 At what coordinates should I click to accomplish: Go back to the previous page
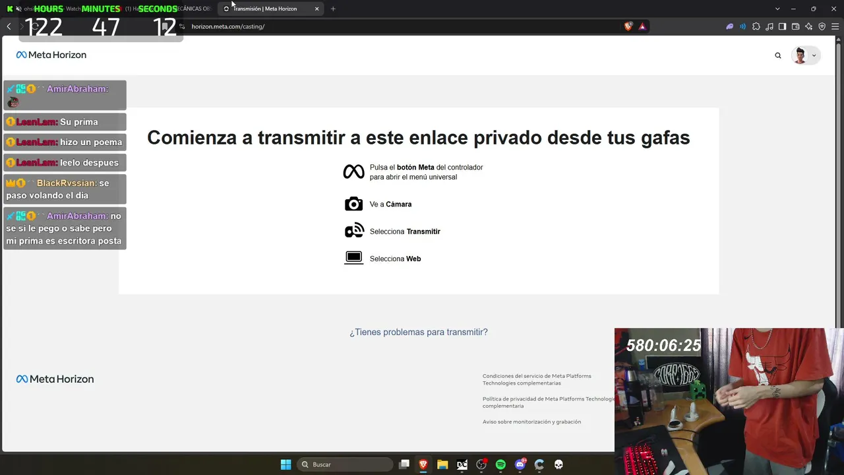9,26
